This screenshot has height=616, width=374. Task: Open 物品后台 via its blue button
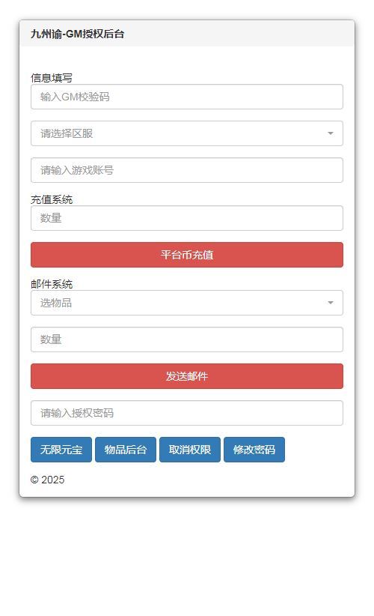pyautogui.click(x=126, y=450)
